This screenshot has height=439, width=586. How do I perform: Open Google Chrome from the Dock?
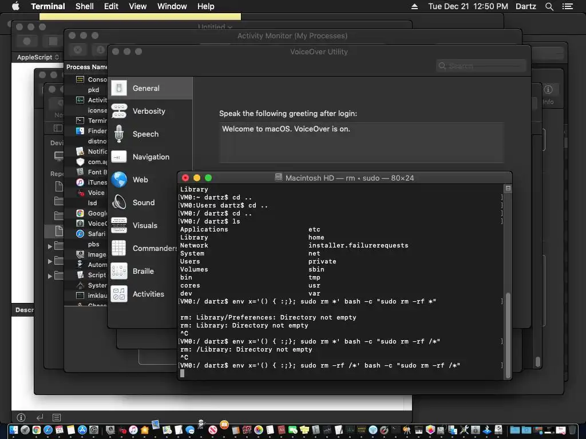[x=37, y=430]
